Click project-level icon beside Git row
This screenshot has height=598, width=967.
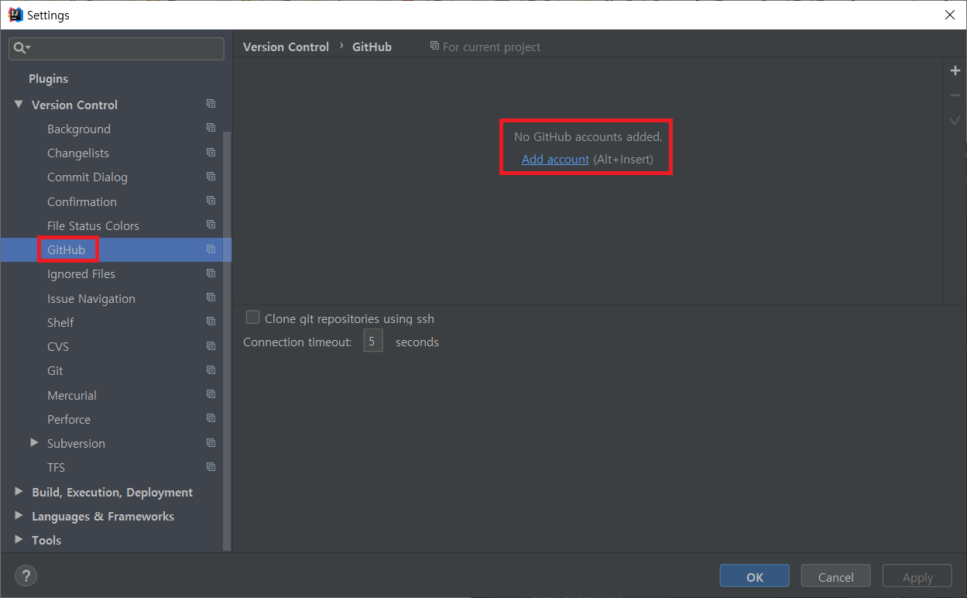[x=211, y=370]
